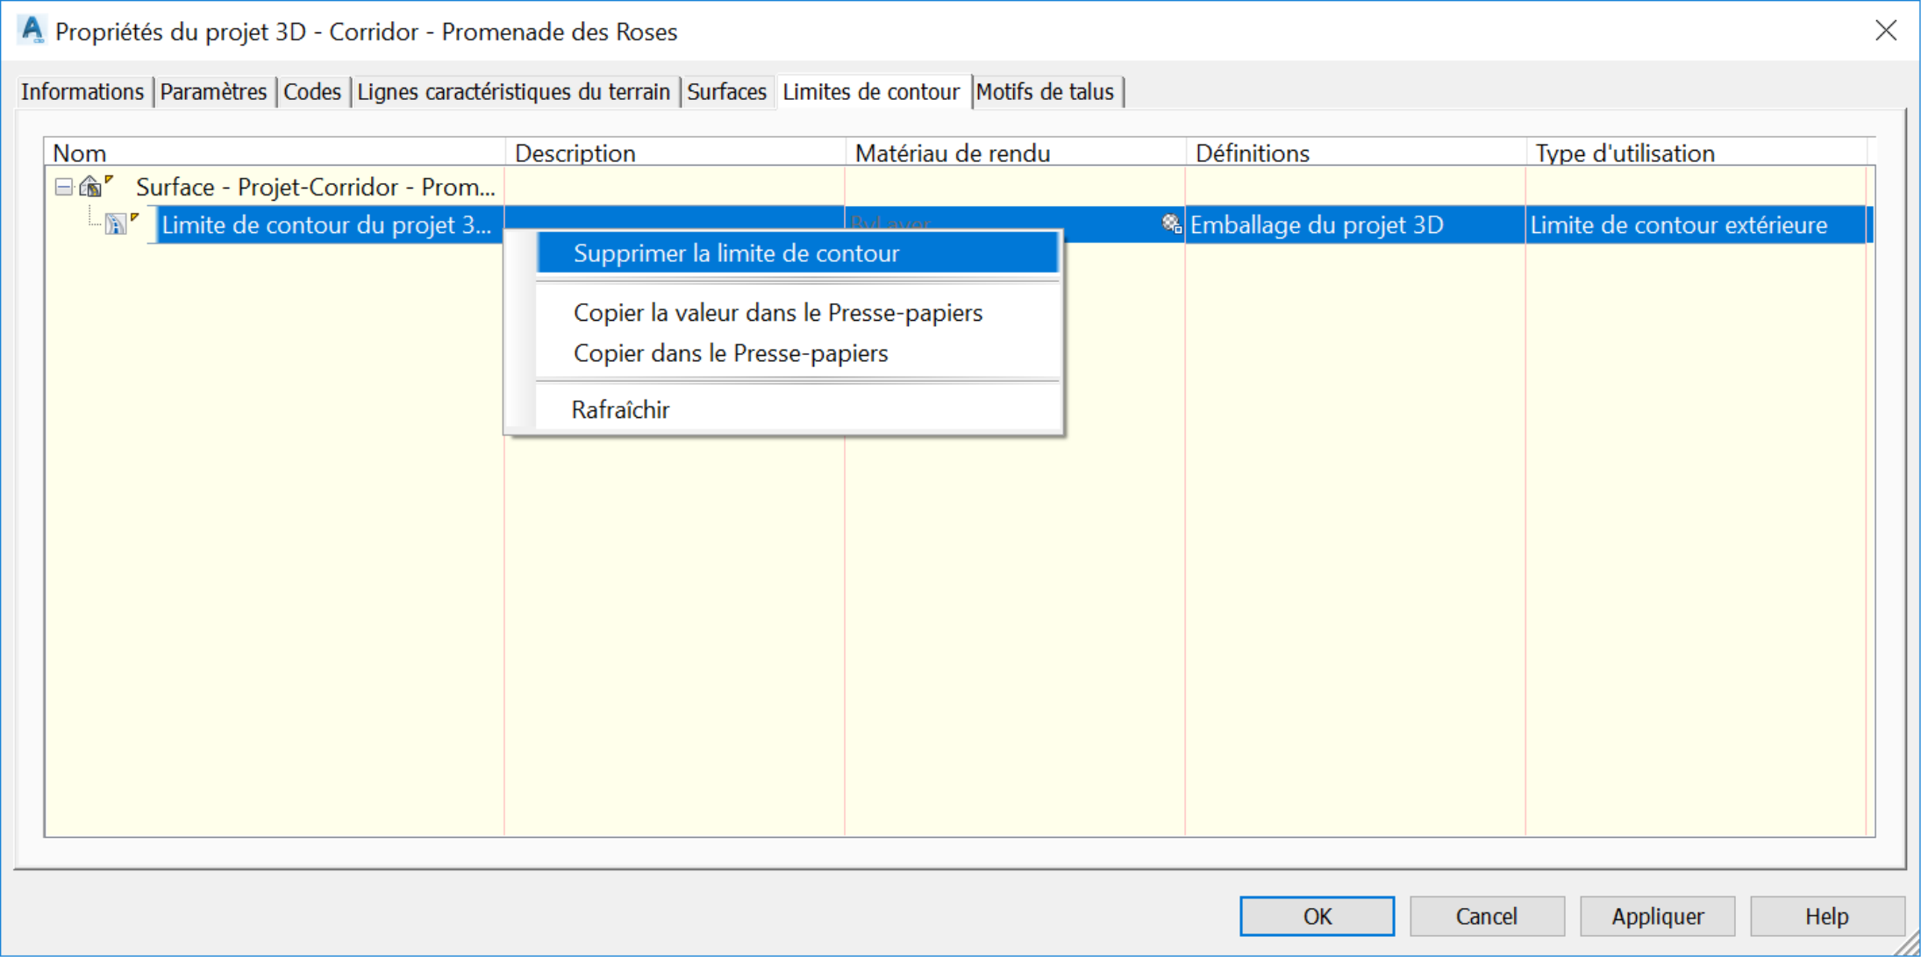The height and width of the screenshot is (957, 1921).
Task: Click the Autodesk application icon in title bar
Action: pyautogui.click(x=32, y=31)
